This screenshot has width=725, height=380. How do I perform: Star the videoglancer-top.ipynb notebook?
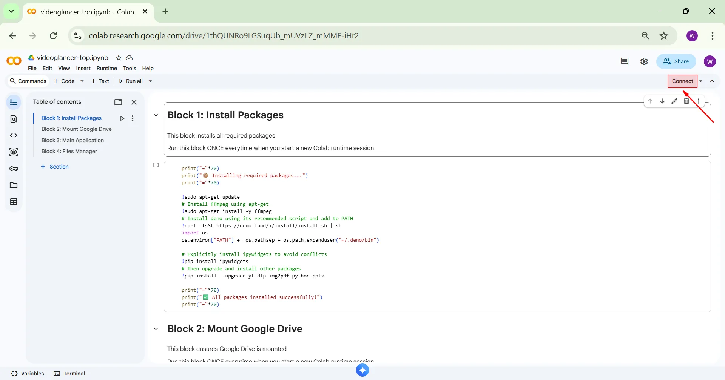click(119, 58)
